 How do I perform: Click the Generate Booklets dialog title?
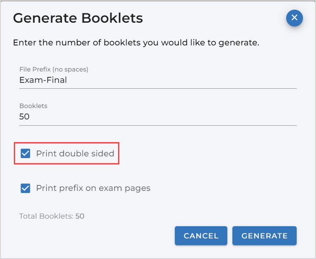click(x=78, y=18)
